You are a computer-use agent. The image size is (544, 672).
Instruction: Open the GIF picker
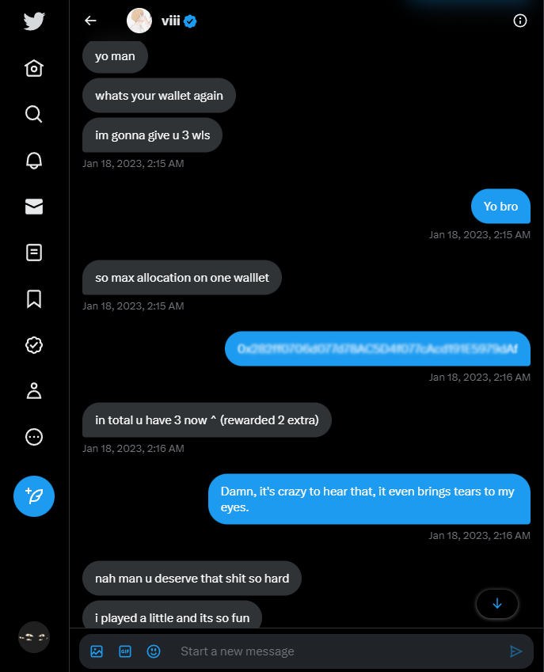pos(125,651)
